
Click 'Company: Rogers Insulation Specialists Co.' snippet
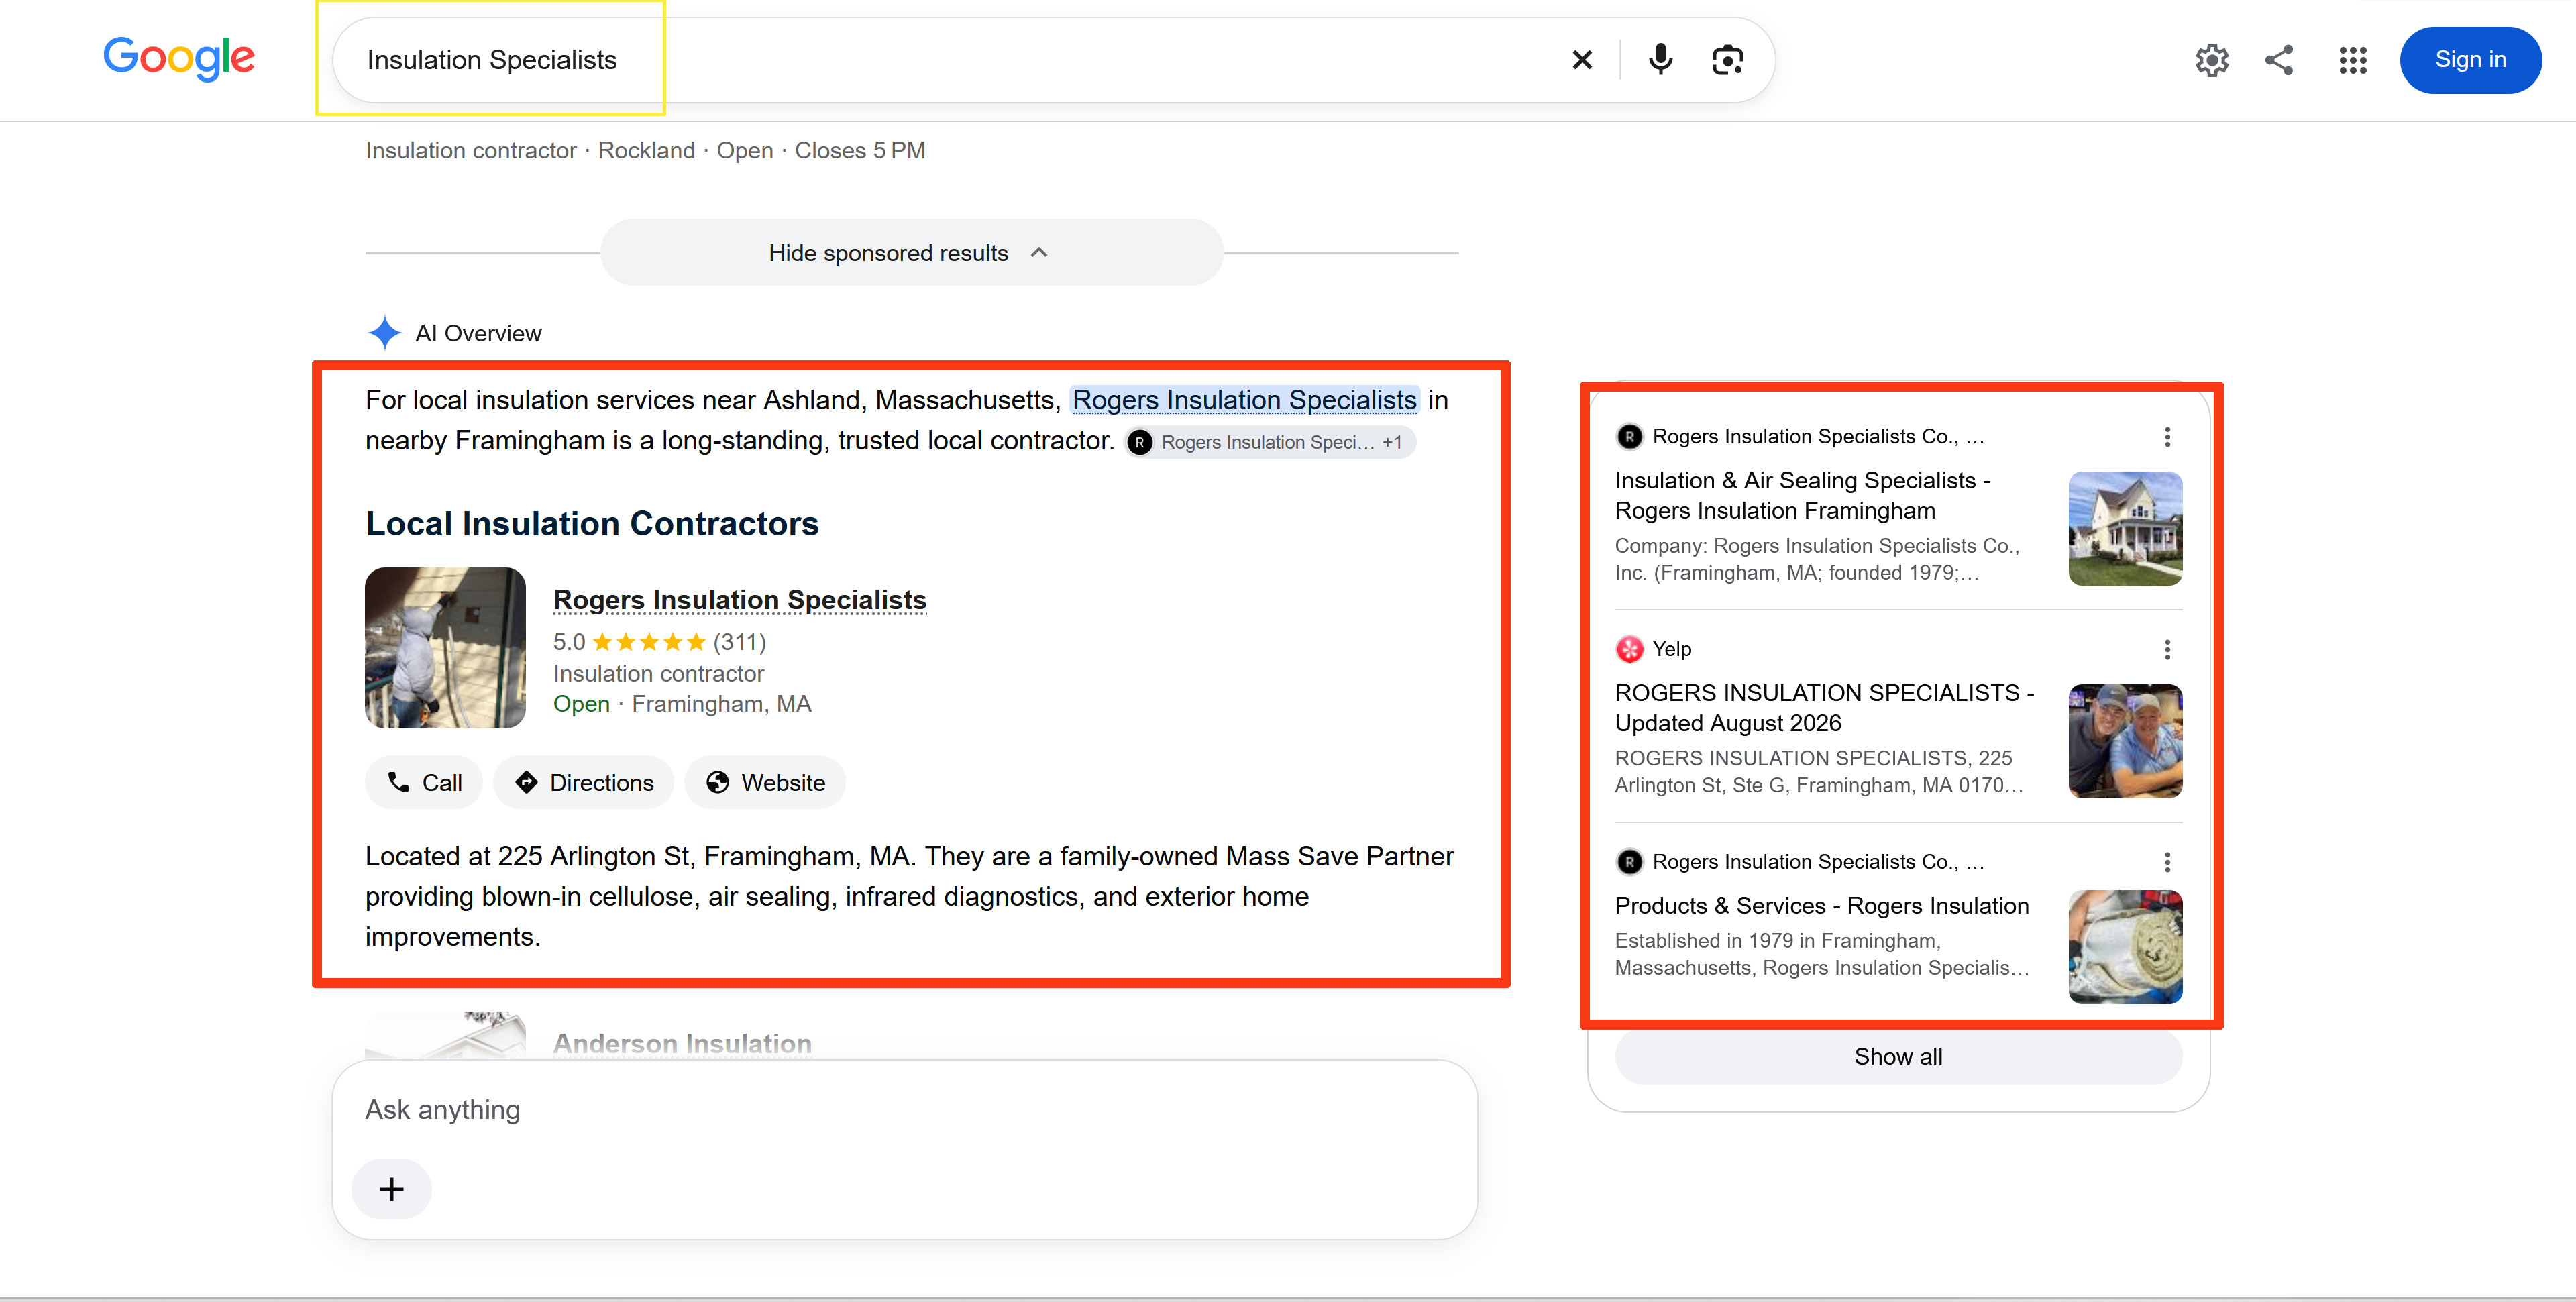coord(1817,559)
